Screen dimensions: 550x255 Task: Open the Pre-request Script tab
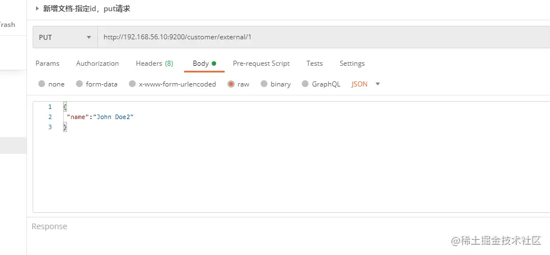261,63
